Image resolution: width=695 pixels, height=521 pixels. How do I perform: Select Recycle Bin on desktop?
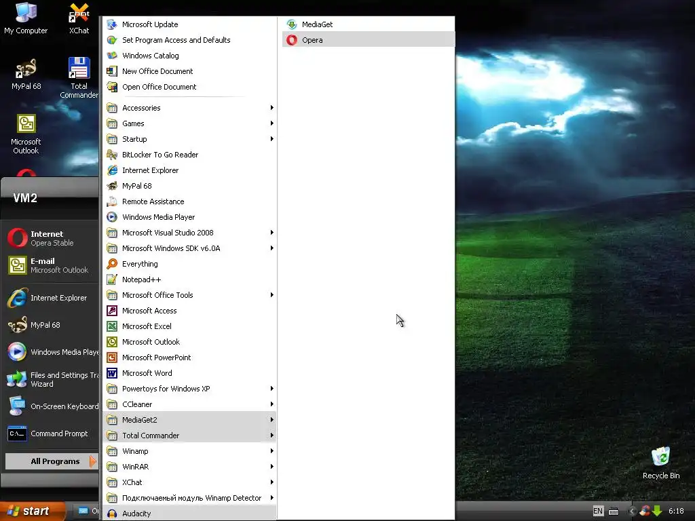661,463
